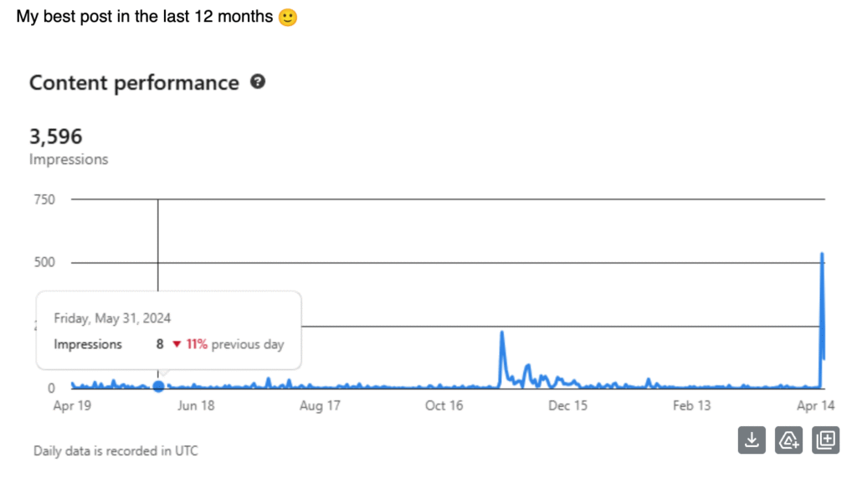Click the blue May 31 data point
Screen dimensions: 857x499
158,387
